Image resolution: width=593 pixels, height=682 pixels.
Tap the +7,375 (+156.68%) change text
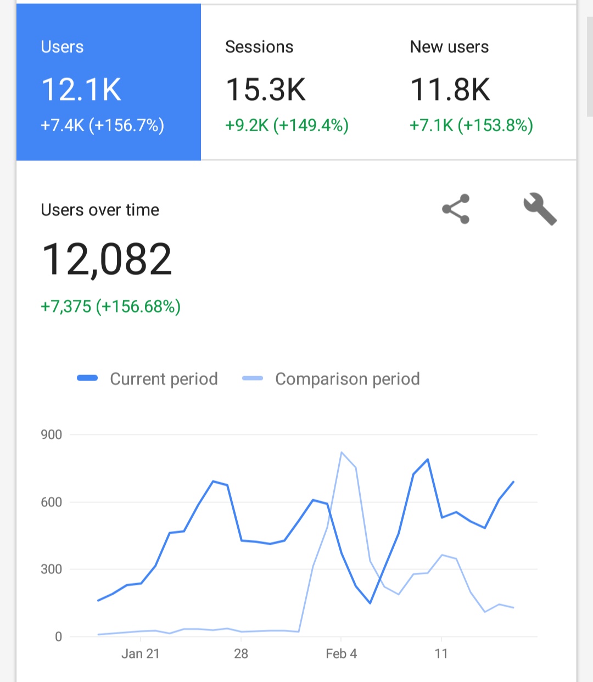(x=110, y=306)
